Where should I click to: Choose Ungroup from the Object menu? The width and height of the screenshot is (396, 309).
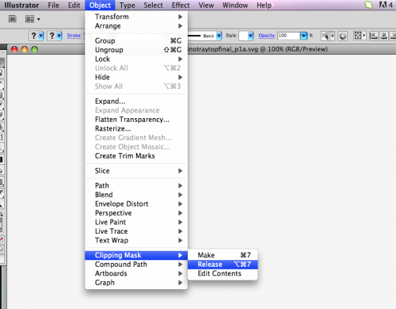pyautogui.click(x=136, y=50)
